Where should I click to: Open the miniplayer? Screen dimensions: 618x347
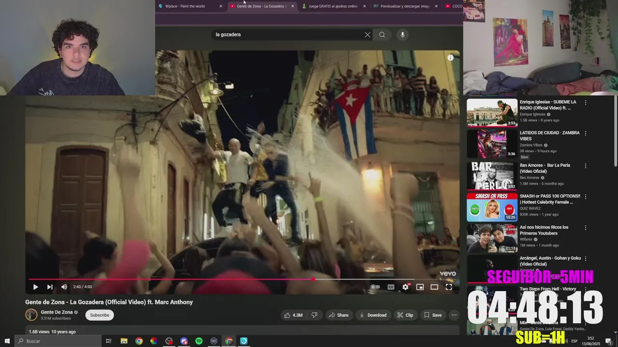(x=420, y=287)
